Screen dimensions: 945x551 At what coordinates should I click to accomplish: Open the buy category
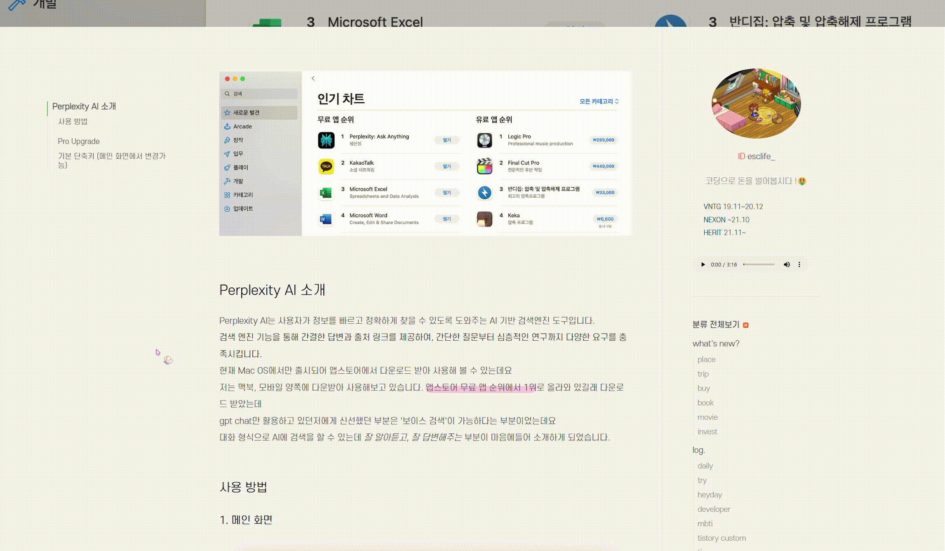point(704,389)
